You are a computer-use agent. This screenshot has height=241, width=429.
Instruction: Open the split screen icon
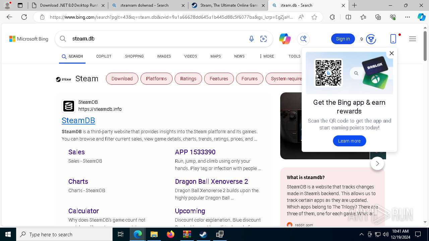[348, 17]
